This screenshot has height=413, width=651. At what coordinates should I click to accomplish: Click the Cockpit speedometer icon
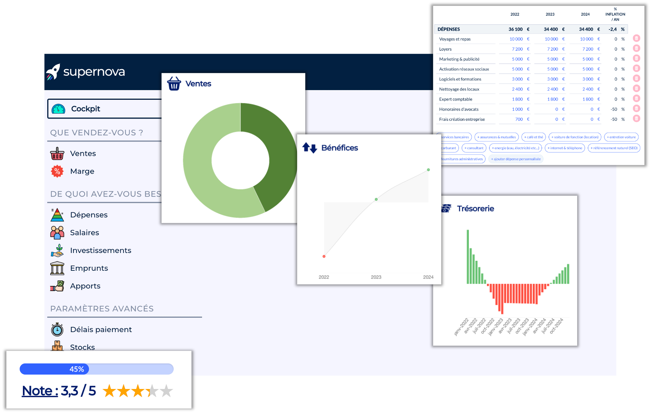pos(58,109)
